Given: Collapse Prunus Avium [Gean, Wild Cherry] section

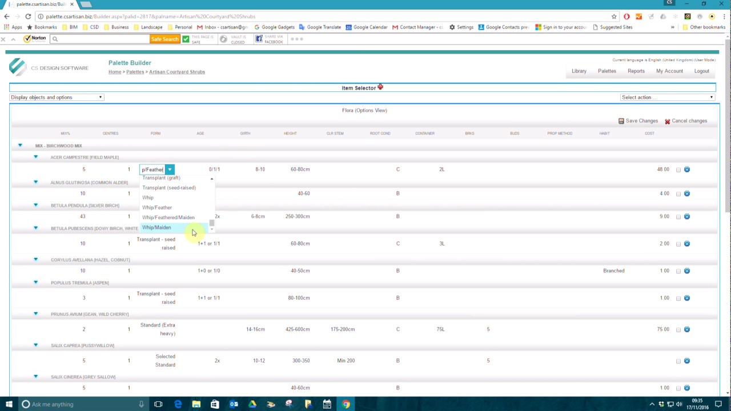Looking at the screenshot, I should pyautogui.click(x=35, y=314).
